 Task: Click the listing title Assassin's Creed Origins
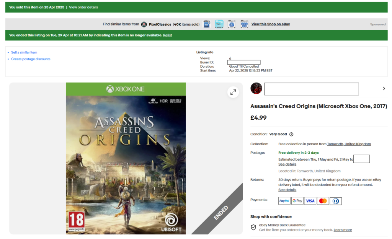(x=319, y=106)
